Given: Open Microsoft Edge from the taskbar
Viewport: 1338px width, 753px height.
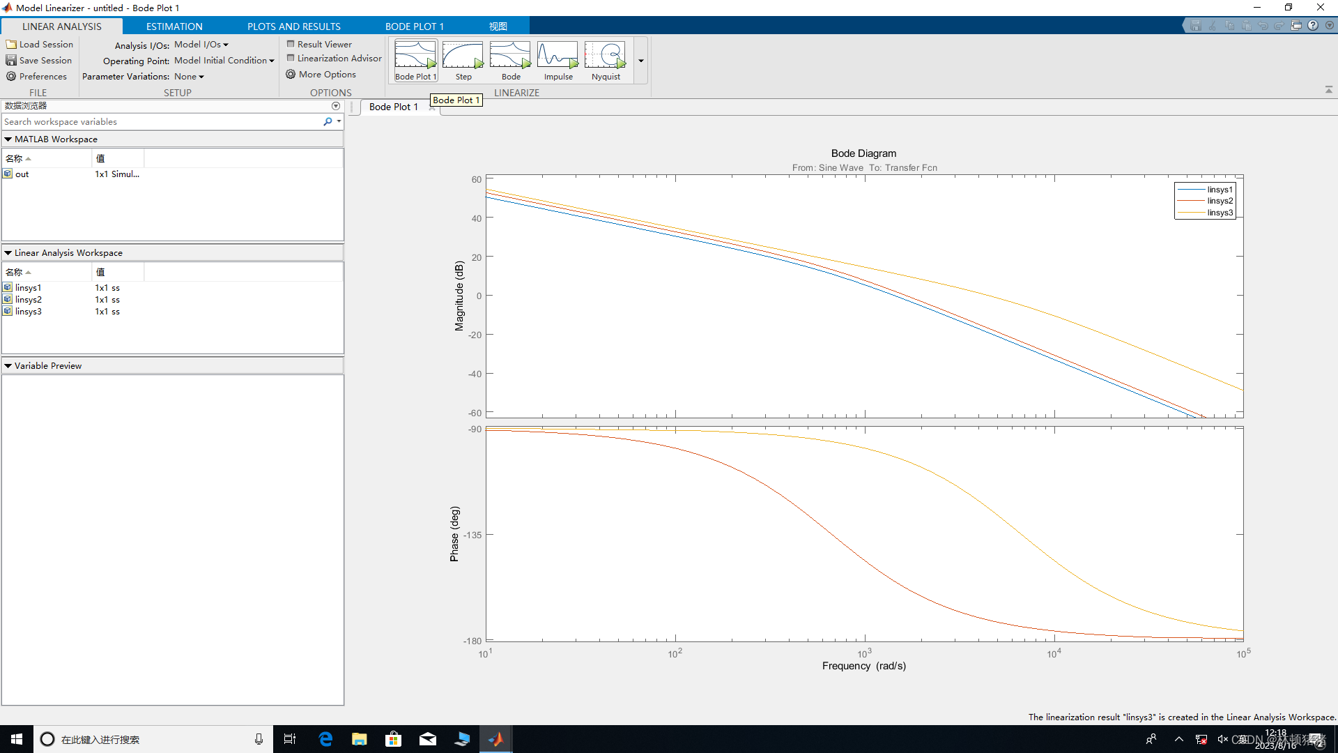Looking at the screenshot, I should [325, 739].
